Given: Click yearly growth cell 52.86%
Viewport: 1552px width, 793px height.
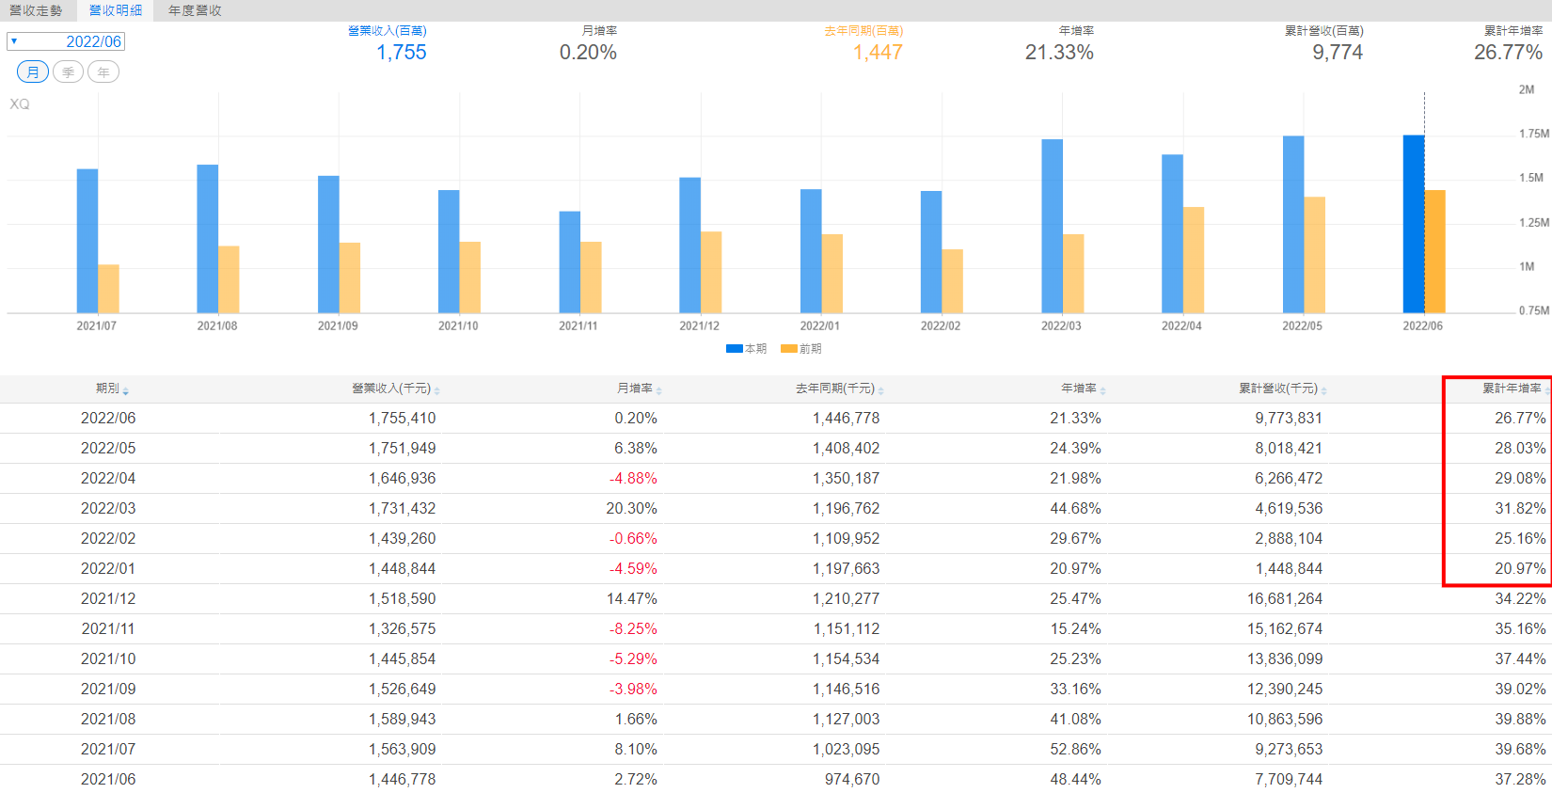Looking at the screenshot, I should tap(1076, 749).
